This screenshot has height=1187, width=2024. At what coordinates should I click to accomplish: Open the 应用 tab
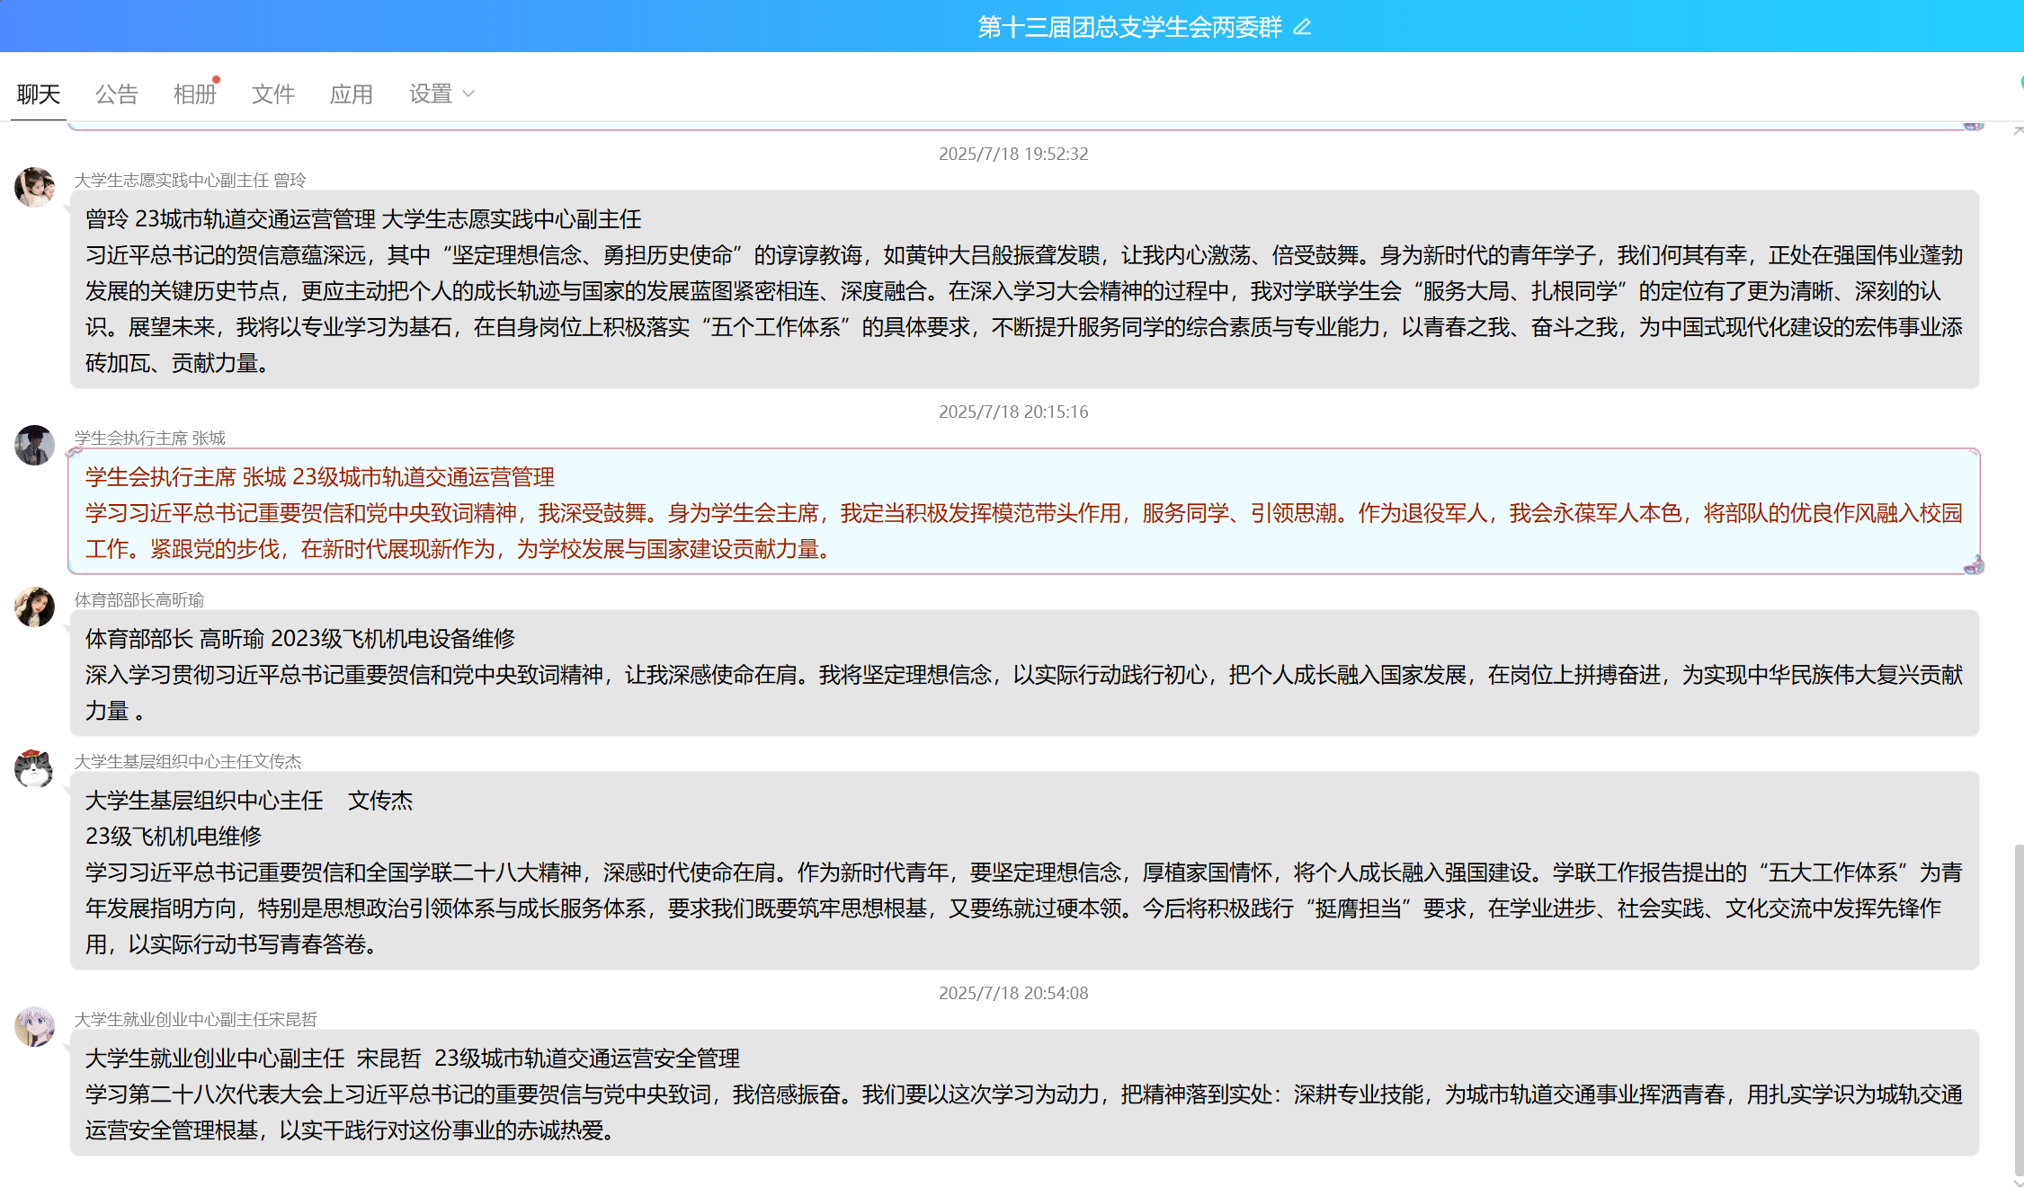click(x=351, y=94)
